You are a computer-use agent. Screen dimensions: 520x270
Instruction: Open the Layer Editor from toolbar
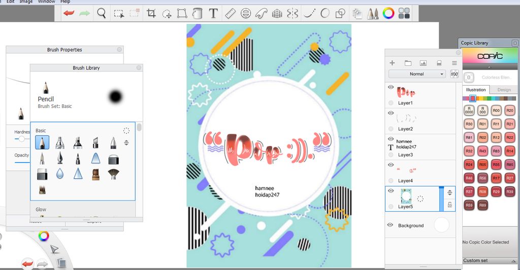tap(357, 14)
